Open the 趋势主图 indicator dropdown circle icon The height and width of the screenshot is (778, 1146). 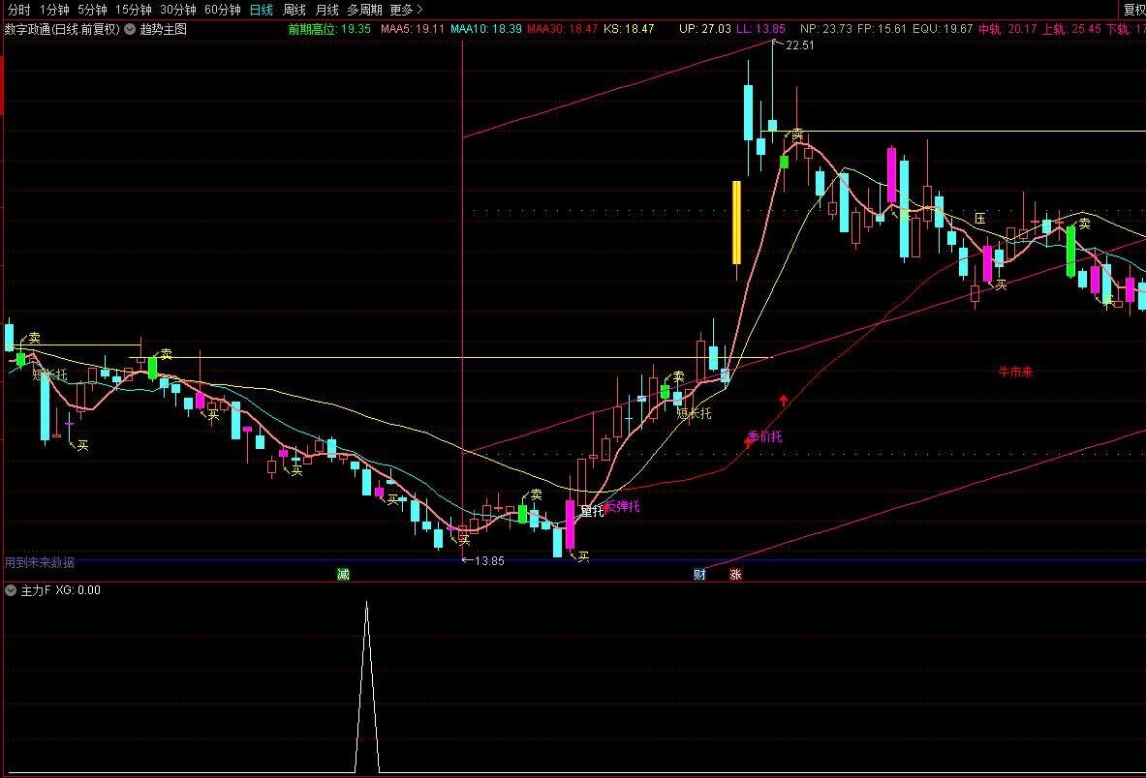130,29
